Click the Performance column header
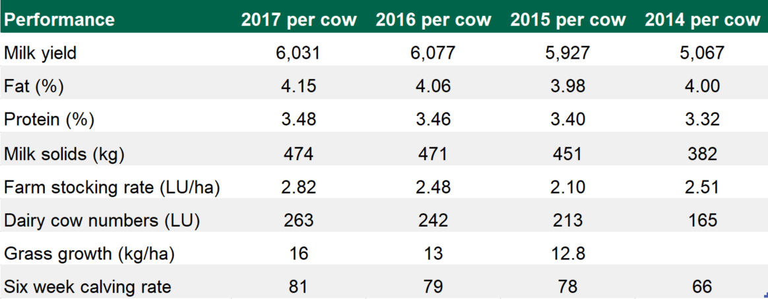The height and width of the screenshot is (299, 768). tap(59, 20)
